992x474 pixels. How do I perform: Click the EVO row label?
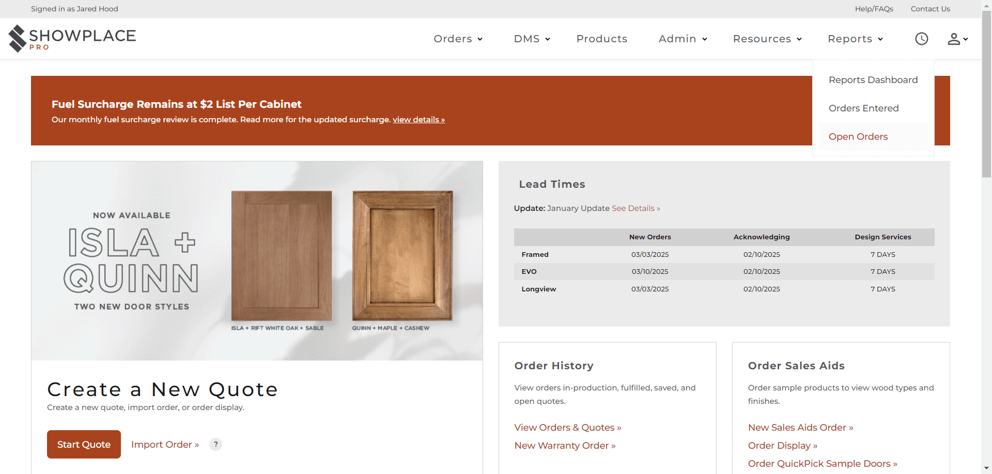tap(529, 272)
